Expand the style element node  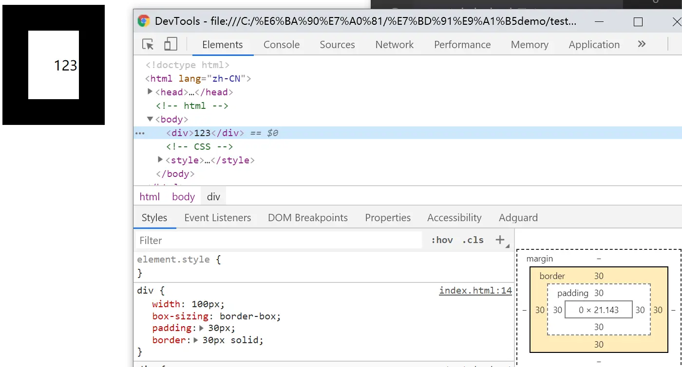point(160,159)
